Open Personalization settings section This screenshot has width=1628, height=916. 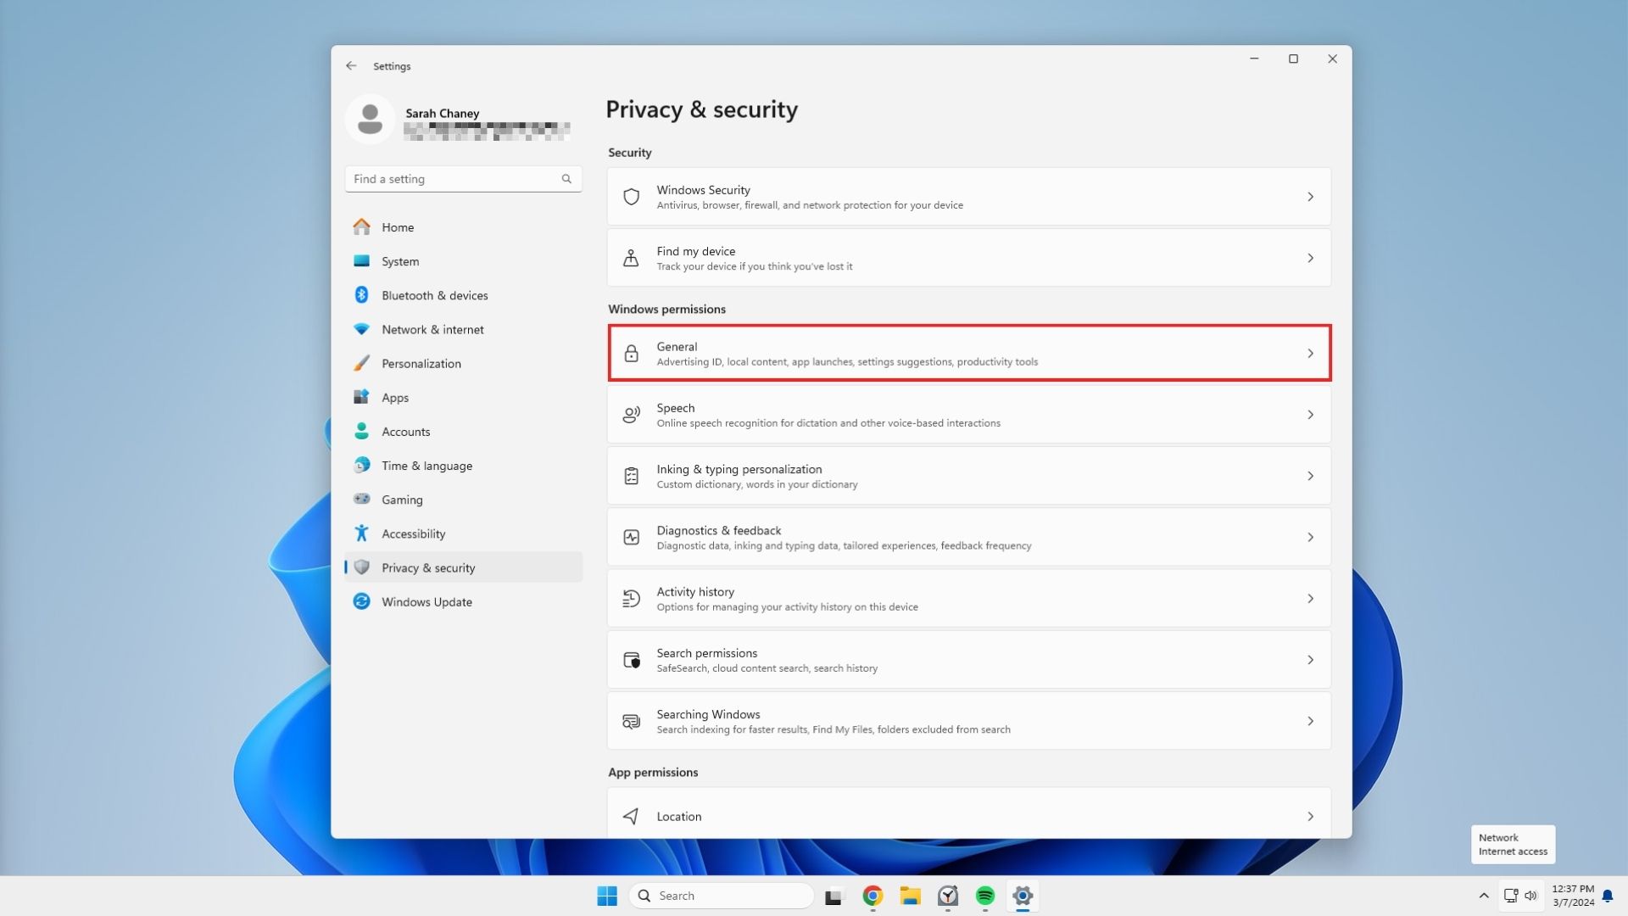pos(464,363)
